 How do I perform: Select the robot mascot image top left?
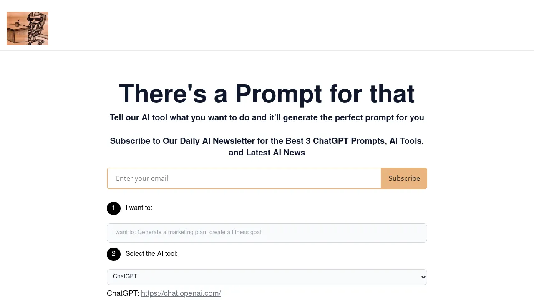tap(27, 28)
